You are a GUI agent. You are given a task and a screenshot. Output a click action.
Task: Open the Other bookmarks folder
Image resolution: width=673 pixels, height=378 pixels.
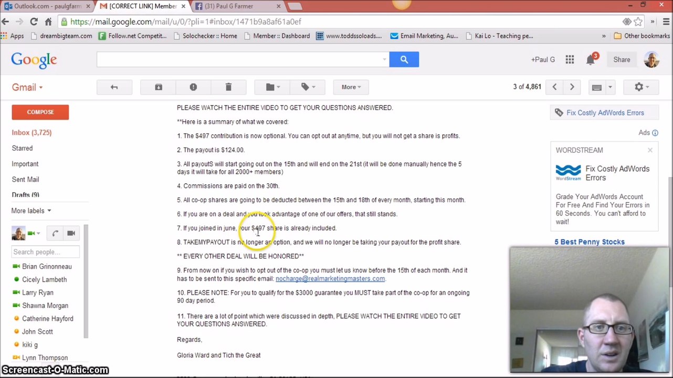pyautogui.click(x=642, y=36)
